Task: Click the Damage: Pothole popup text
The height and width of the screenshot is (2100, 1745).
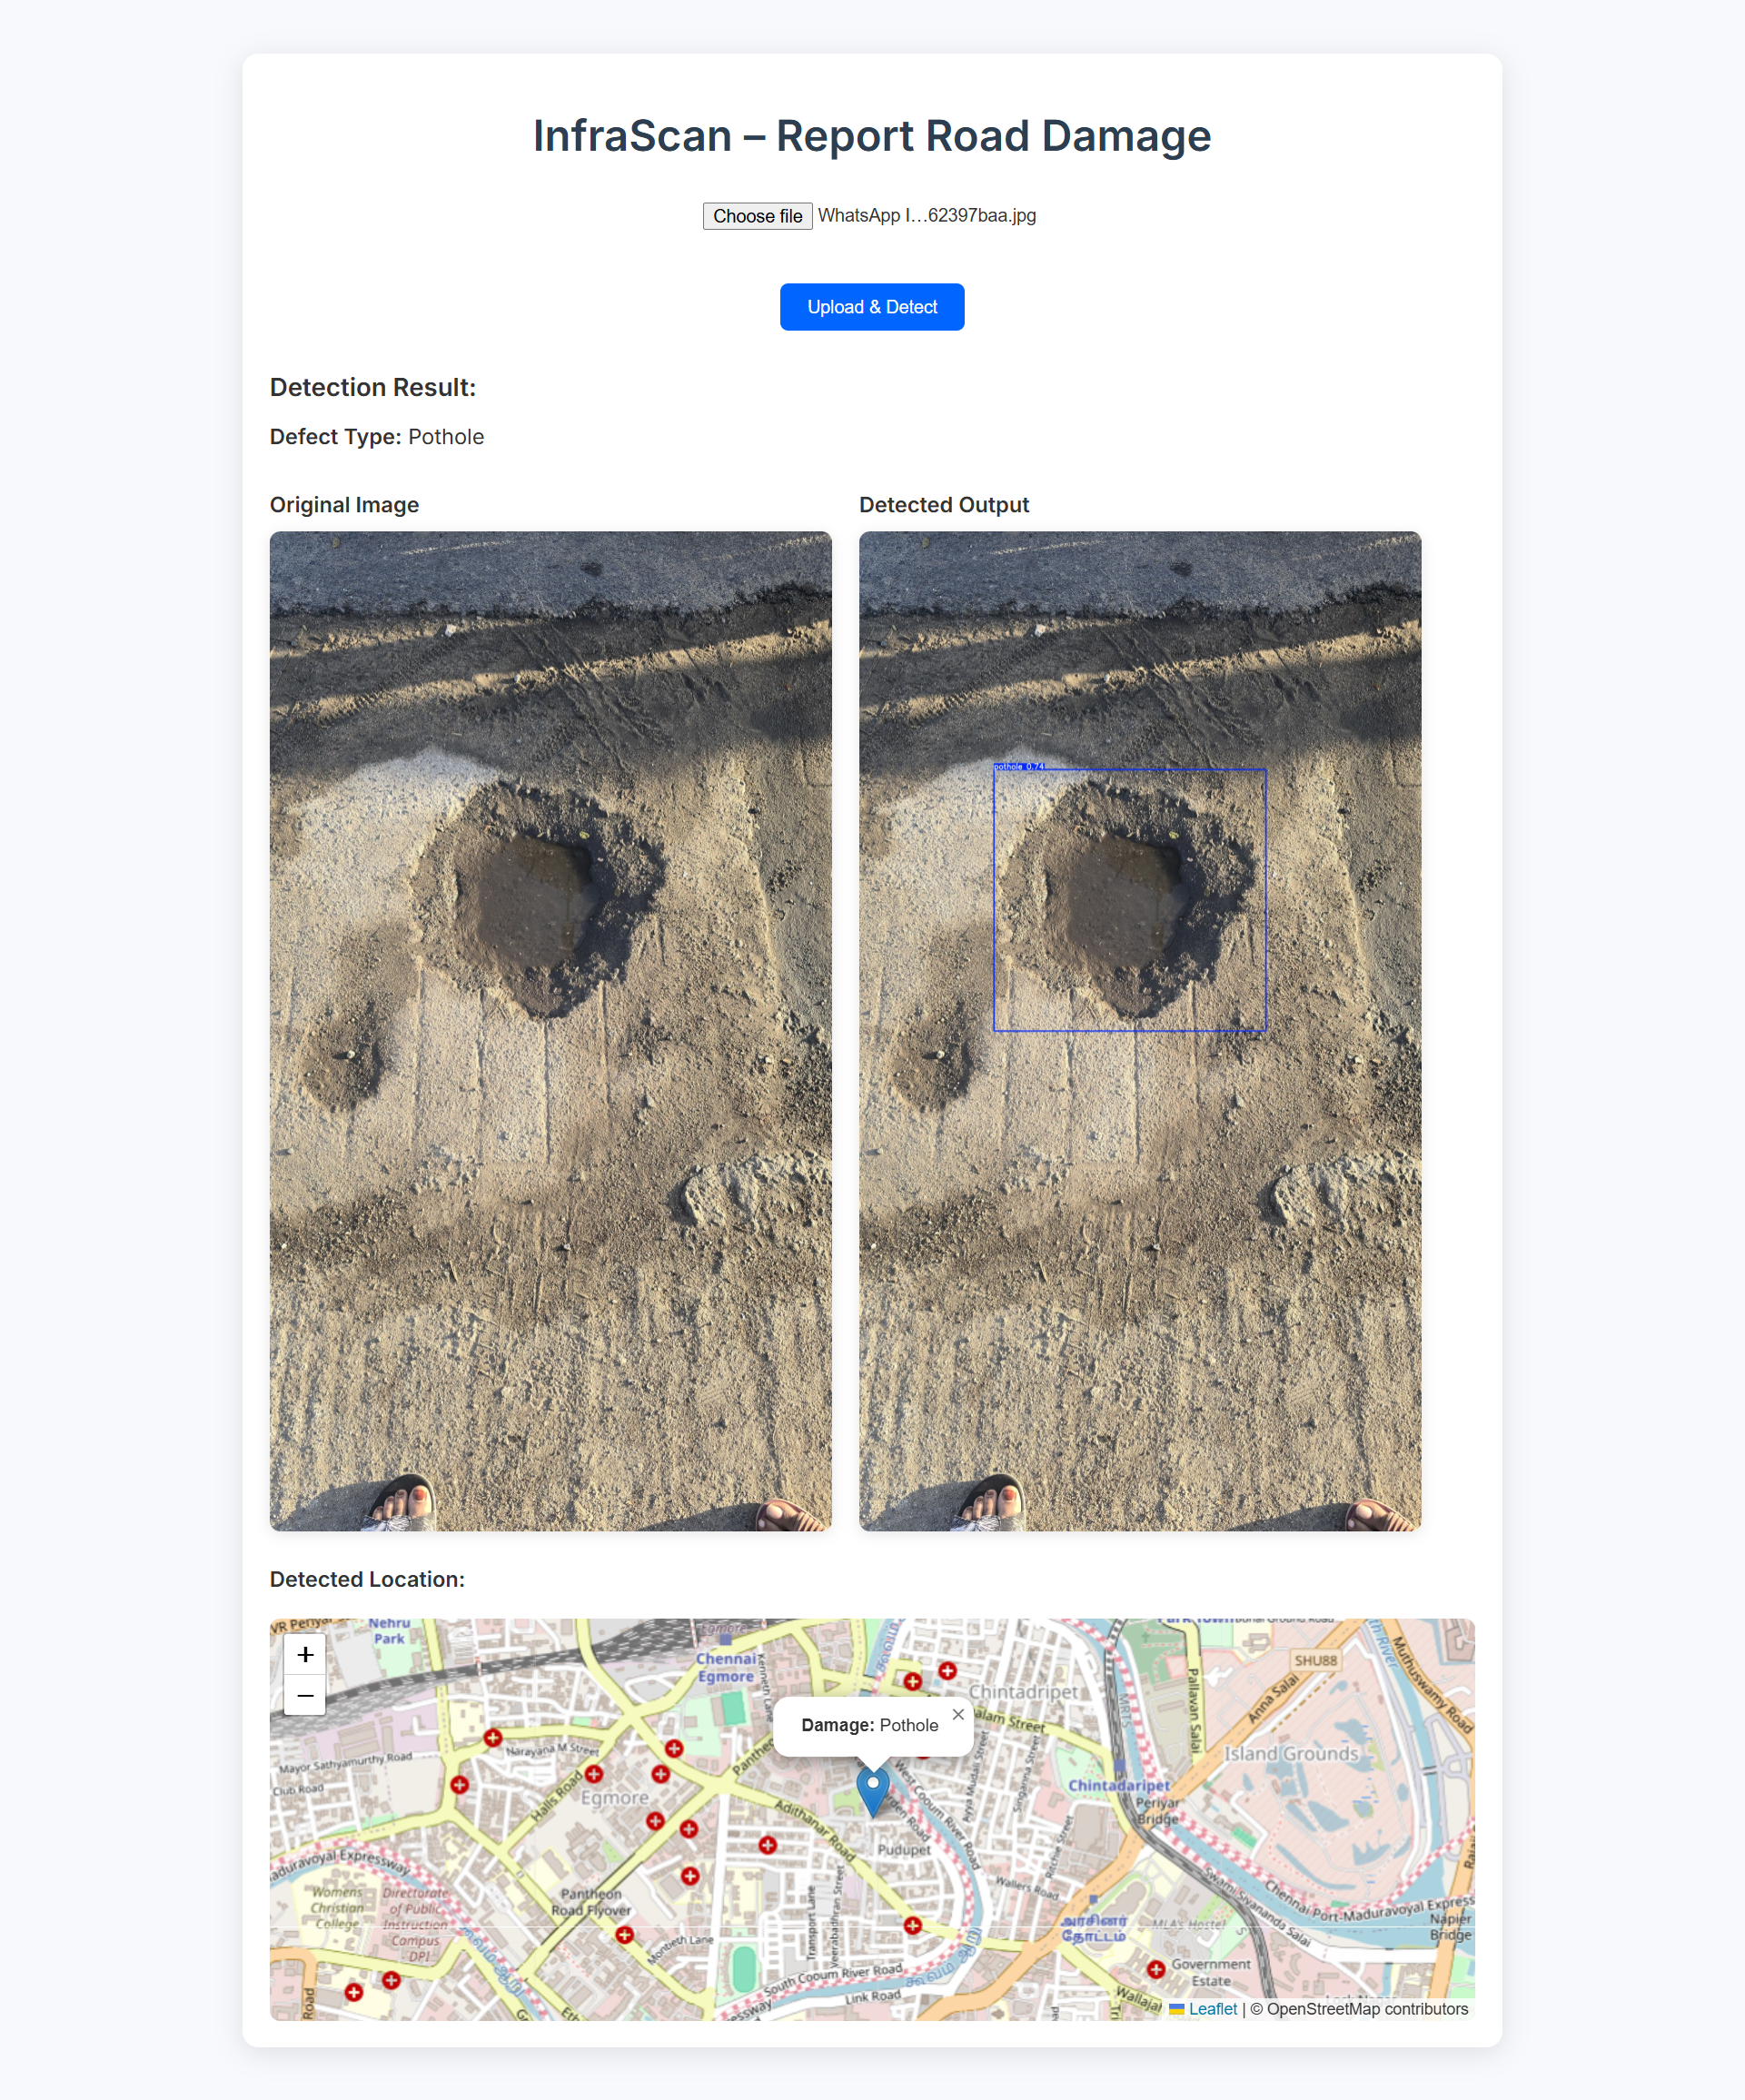Action: coord(869,1725)
